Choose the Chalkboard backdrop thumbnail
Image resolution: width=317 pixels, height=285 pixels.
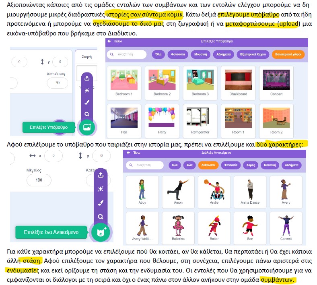(238, 83)
